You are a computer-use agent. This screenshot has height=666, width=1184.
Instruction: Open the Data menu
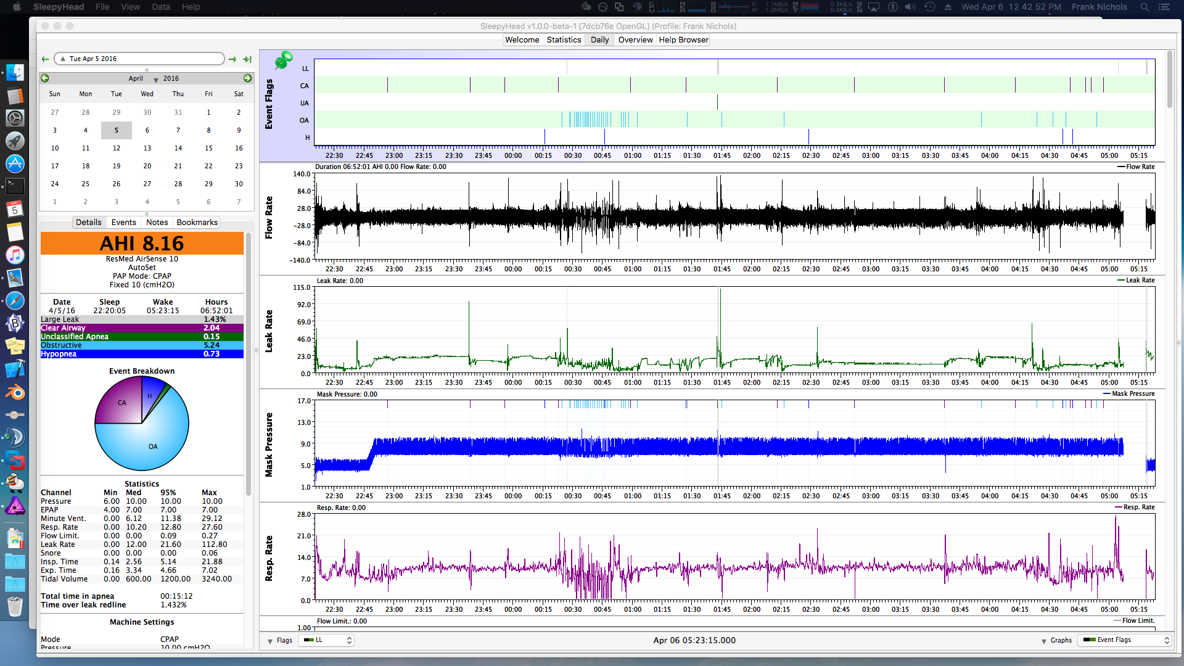point(161,7)
